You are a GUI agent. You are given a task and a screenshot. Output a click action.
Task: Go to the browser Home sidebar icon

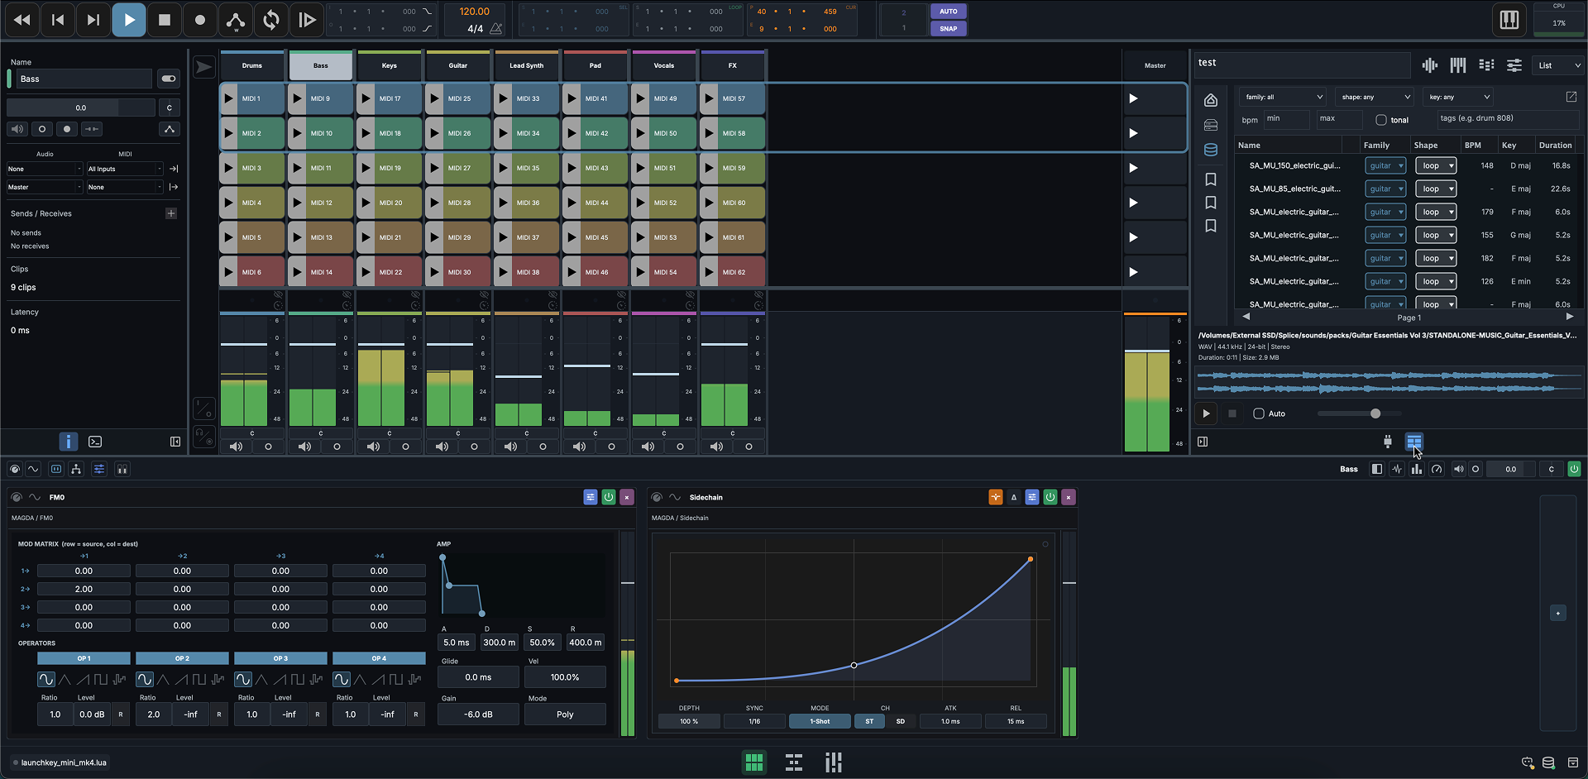(x=1211, y=100)
